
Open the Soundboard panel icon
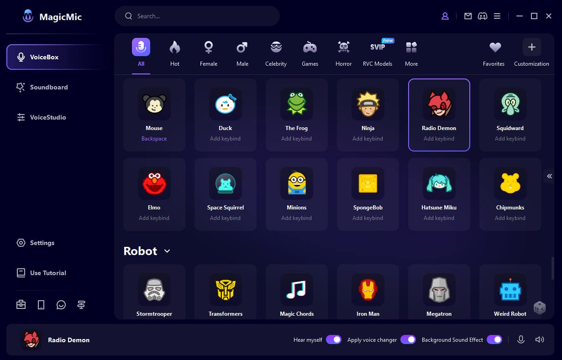coord(21,87)
